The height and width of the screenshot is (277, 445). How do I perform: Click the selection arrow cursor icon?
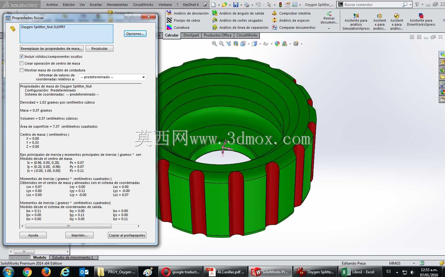tap(269, 5)
